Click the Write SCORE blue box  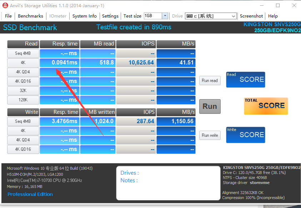point(245,135)
